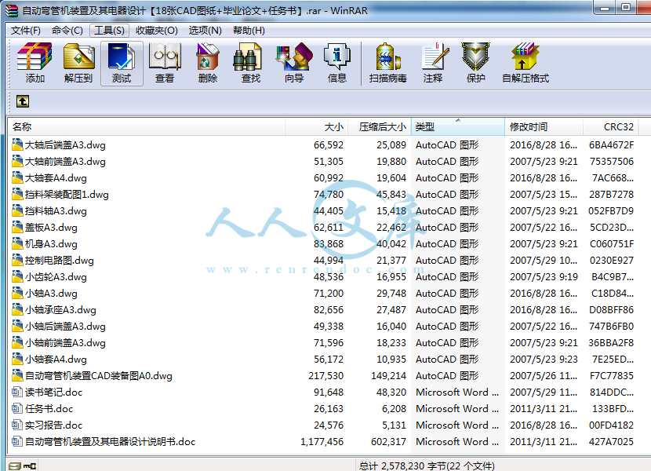This screenshot has height=471, width=651.
Task: Click packed size value 602,317
Action: click(388, 441)
